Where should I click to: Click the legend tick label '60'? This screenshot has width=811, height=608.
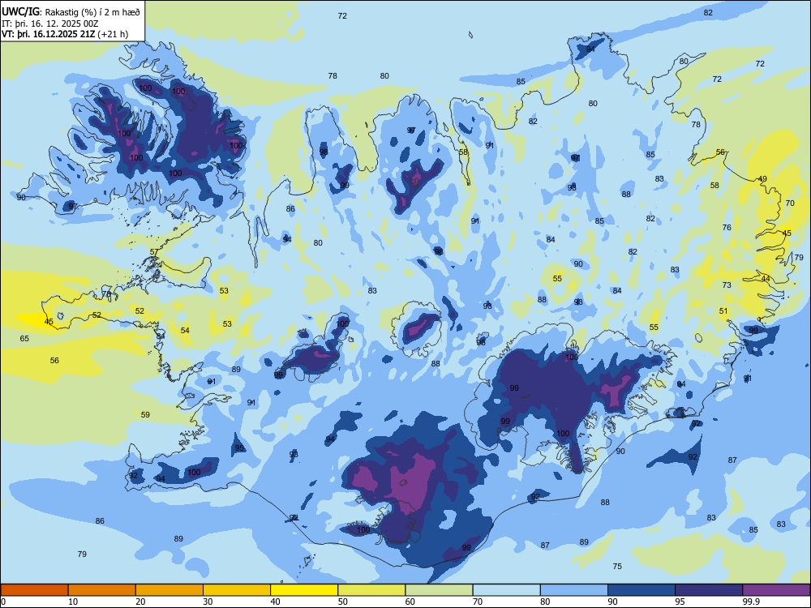pos(410,602)
